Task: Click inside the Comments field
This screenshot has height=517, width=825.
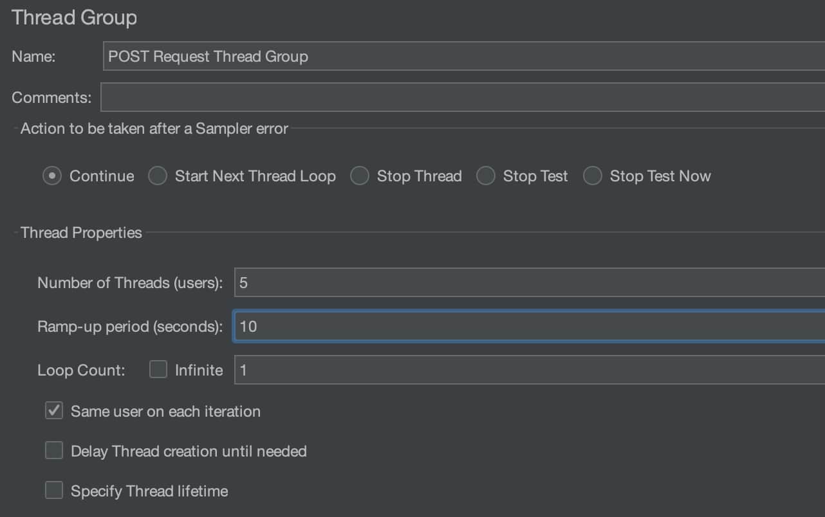Action: click(x=386, y=96)
